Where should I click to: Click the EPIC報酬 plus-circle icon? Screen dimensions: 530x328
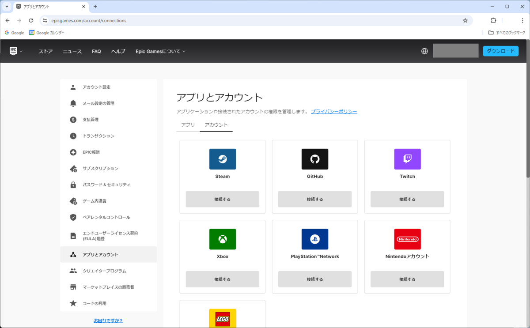73,152
